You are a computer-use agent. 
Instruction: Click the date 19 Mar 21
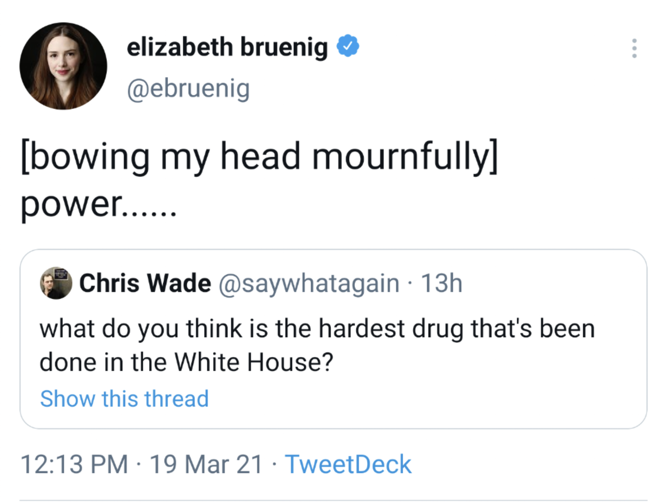click(x=206, y=464)
